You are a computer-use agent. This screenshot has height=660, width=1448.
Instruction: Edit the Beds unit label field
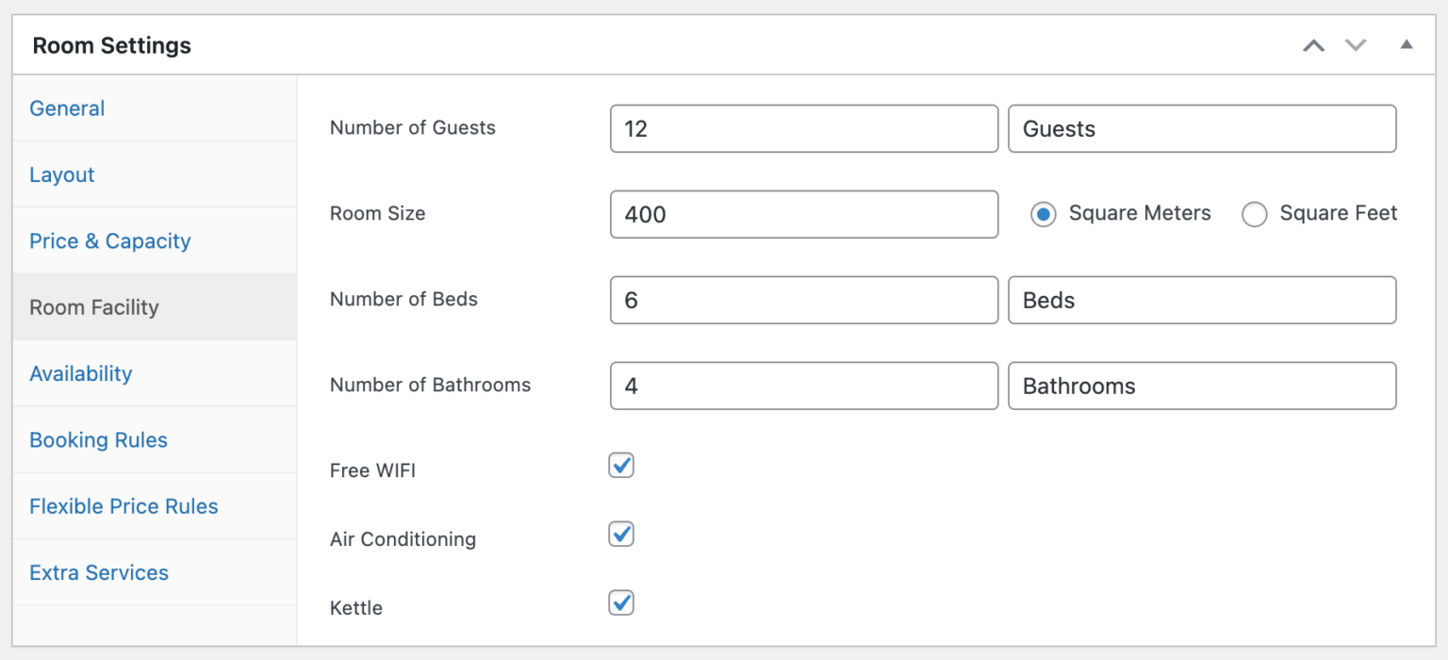1202,300
